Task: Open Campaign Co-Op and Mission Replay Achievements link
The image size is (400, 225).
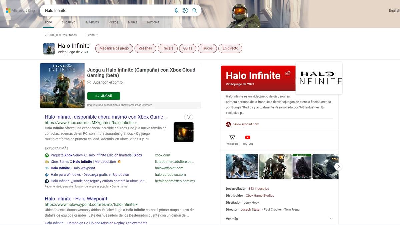Action: pos(96,223)
